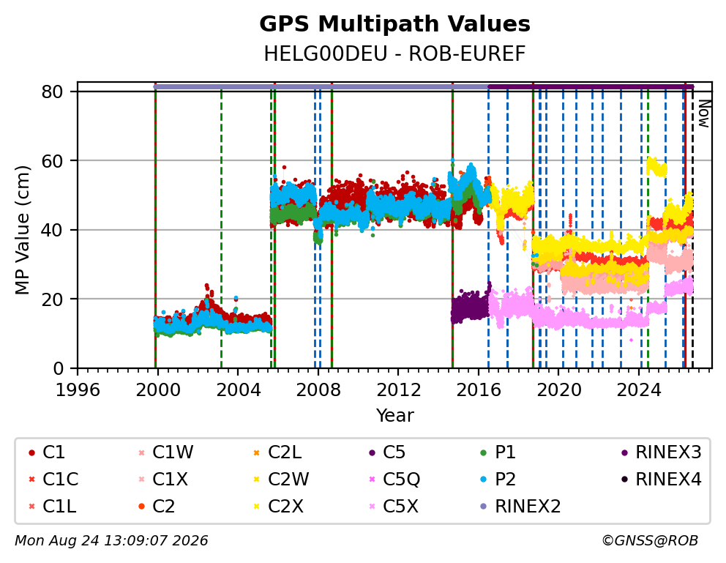
Task: Click the P2 blue legend marker
Action: 484,480
